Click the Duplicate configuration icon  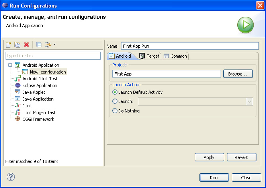[x=17, y=45]
